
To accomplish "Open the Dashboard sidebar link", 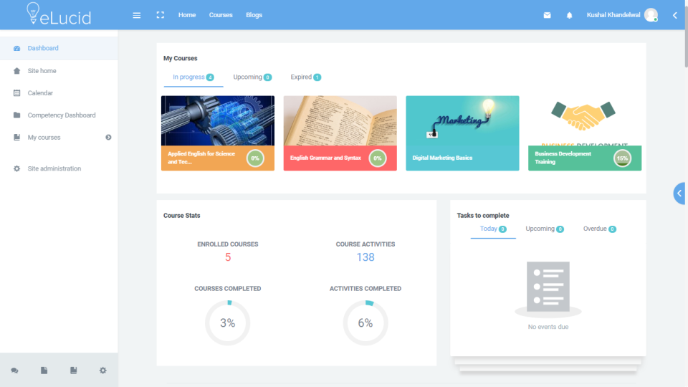I will pos(43,48).
